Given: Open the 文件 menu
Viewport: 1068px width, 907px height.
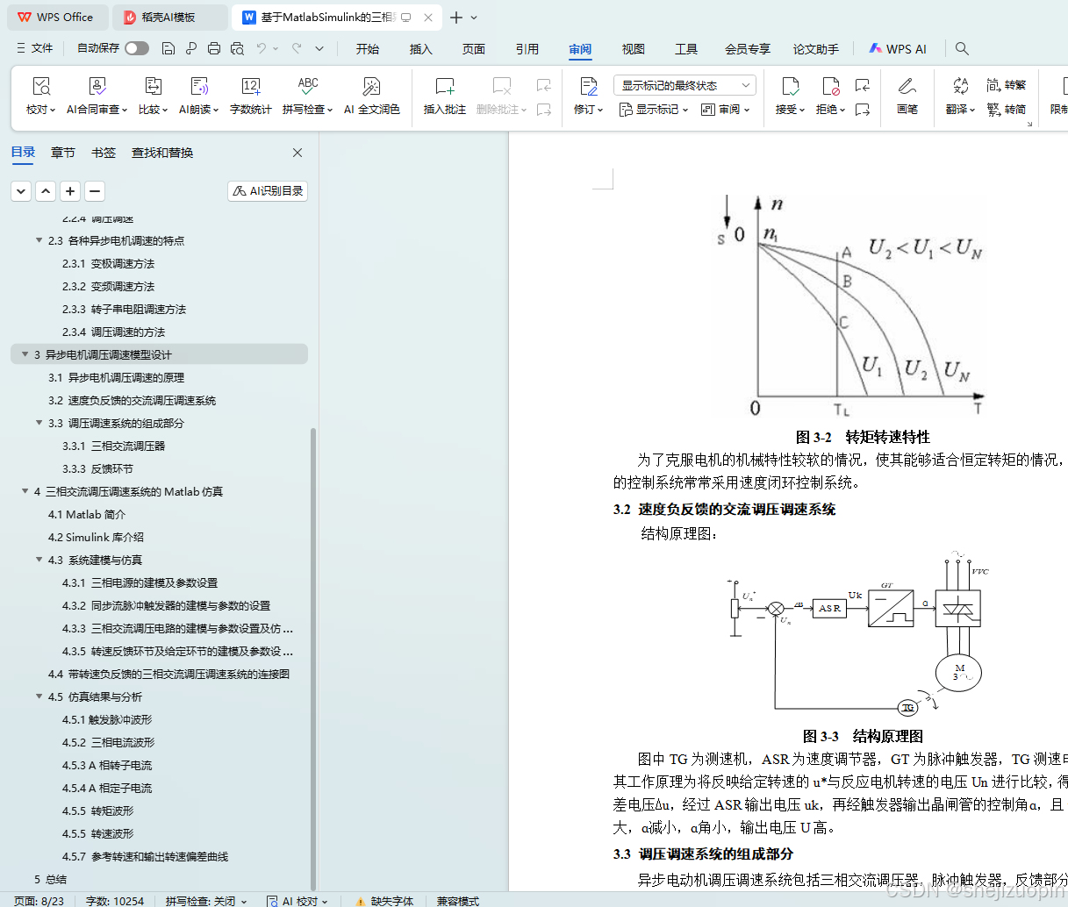Looking at the screenshot, I should pyautogui.click(x=35, y=48).
